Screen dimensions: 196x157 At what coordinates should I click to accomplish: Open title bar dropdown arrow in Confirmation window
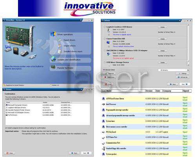(81, 89)
